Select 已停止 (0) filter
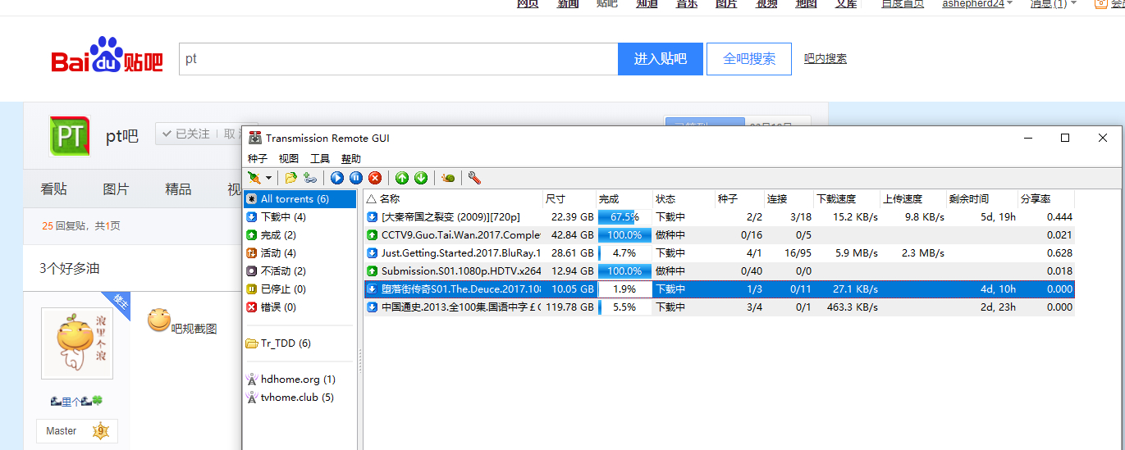1125x450 pixels. [300, 289]
